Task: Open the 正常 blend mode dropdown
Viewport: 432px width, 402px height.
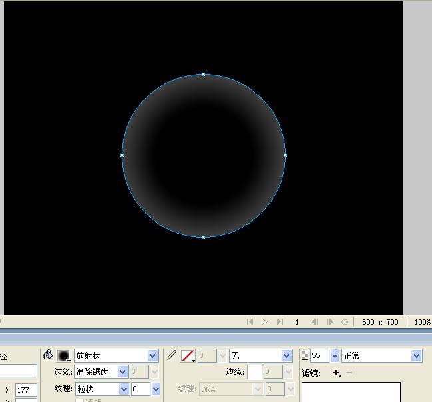Action: coord(382,355)
